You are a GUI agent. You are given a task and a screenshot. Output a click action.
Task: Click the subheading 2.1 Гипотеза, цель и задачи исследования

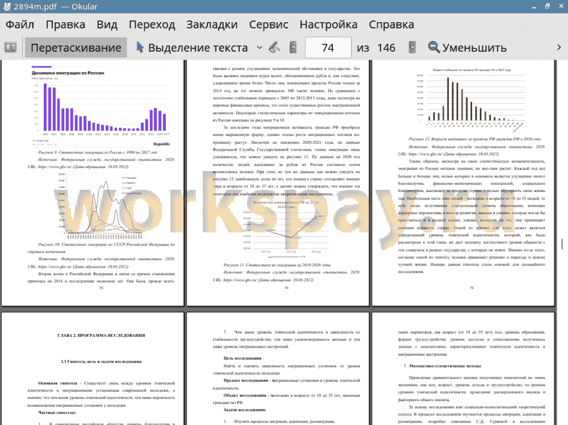(x=101, y=361)
